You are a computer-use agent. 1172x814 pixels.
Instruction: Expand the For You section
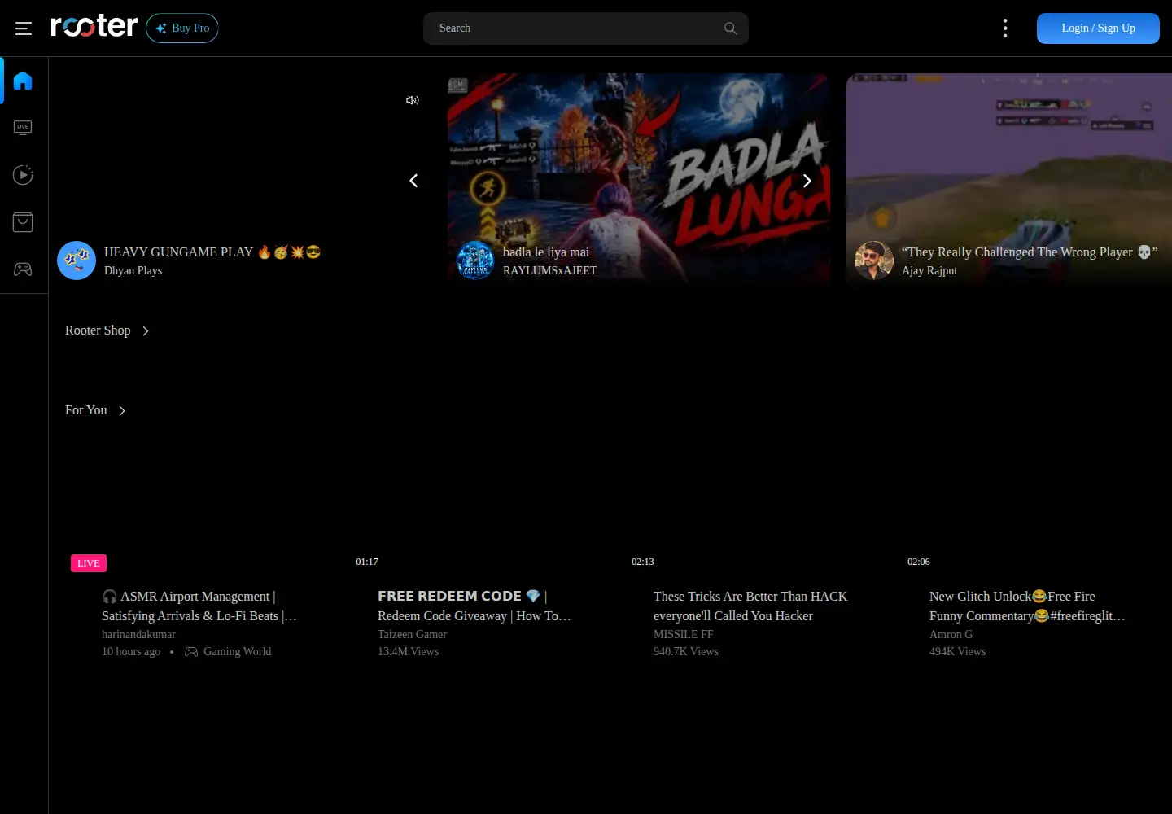tap(96, 410)
